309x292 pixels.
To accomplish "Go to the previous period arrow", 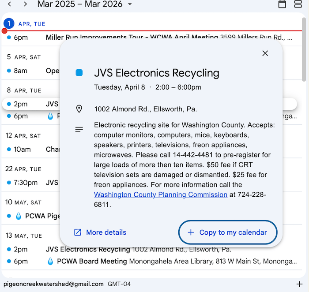I will [x=10, y=4].
